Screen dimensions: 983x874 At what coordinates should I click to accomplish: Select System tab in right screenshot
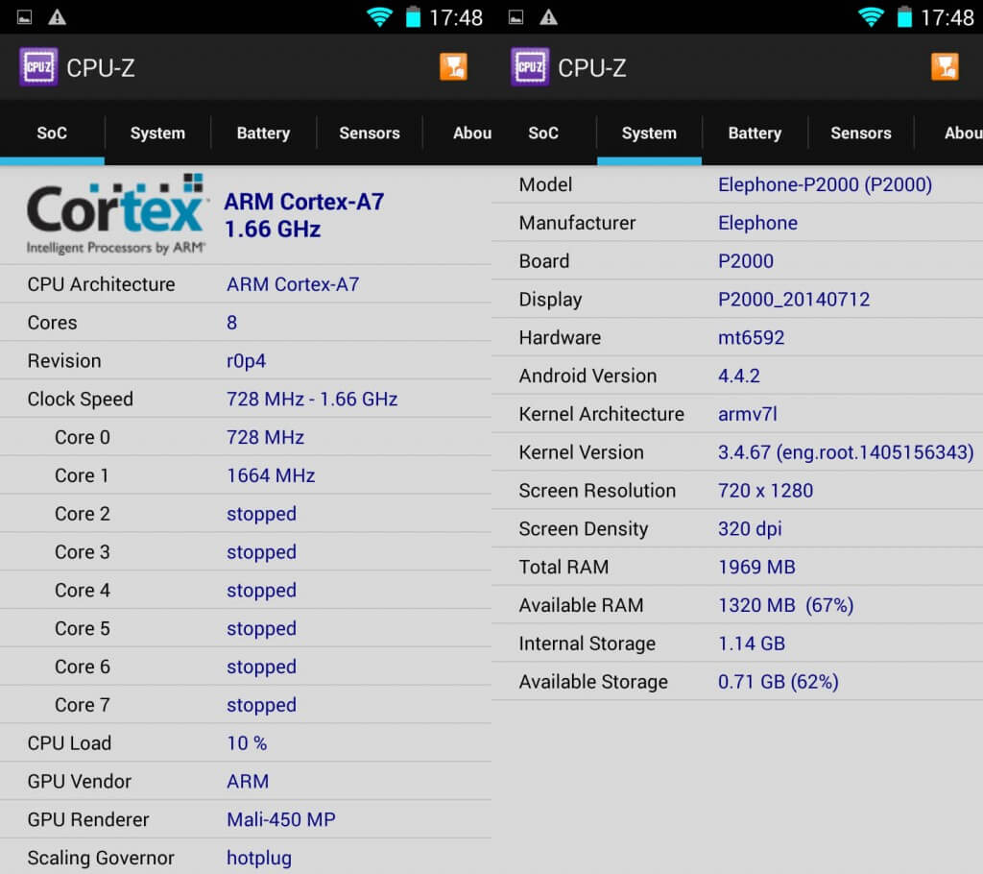[650, 133]
